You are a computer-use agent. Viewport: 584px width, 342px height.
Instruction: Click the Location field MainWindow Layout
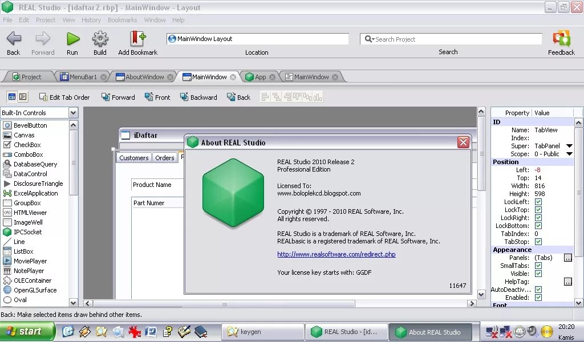257,39
